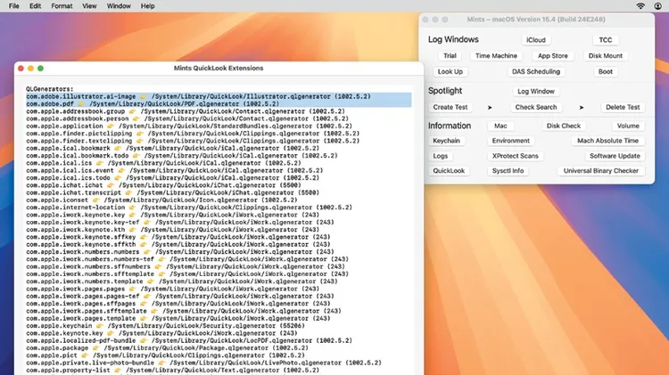
Task: Open Sysctl Info
Action: tap(508, 170)
